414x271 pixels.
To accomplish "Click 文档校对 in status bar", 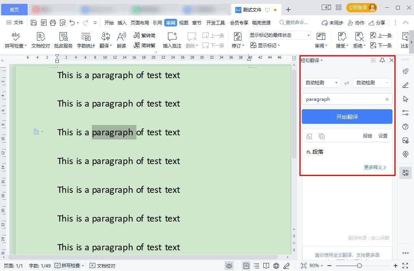I will click(x=103, y=266).
